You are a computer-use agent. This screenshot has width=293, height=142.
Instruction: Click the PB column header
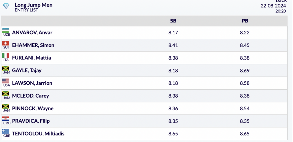click(x=245, y=21)
